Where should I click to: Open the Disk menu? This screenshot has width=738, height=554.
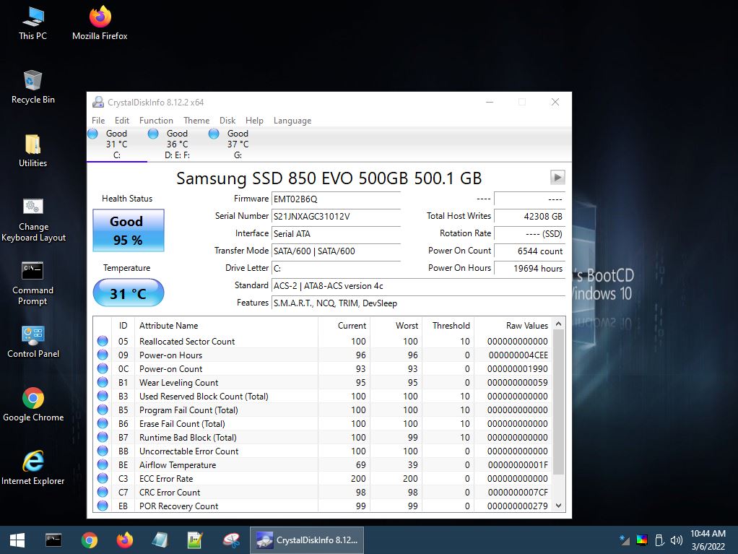227,121
